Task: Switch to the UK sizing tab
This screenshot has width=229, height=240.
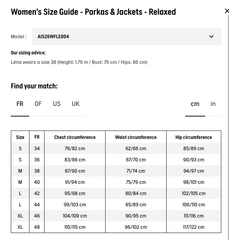Action: pos(75,104)
